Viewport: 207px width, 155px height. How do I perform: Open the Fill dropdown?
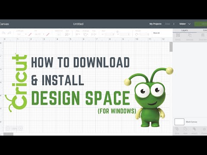coord(39,34)
